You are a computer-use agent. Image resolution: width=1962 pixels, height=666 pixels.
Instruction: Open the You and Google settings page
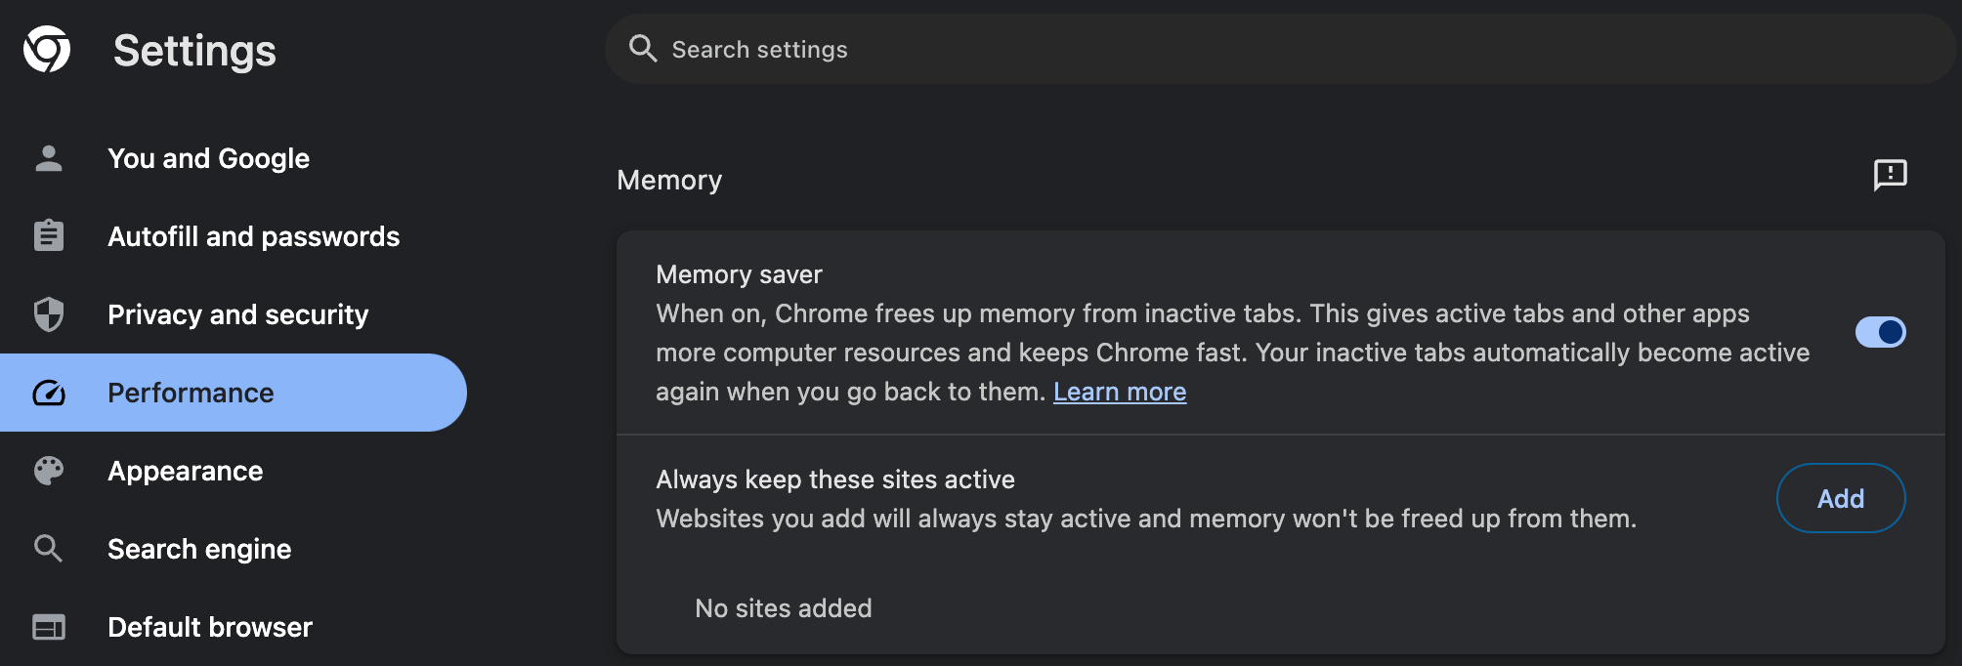point(208,158)
